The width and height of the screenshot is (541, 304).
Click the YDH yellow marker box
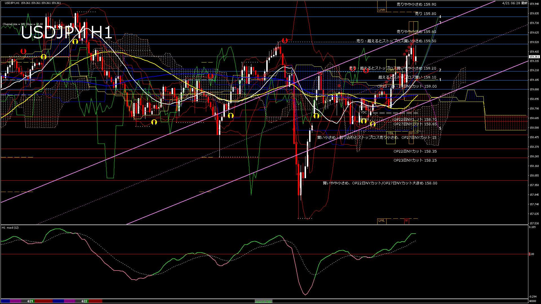pyautogui.click(x=391, y=70)
